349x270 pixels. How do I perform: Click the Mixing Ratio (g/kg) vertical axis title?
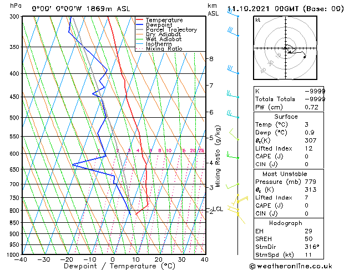[218, 156]
